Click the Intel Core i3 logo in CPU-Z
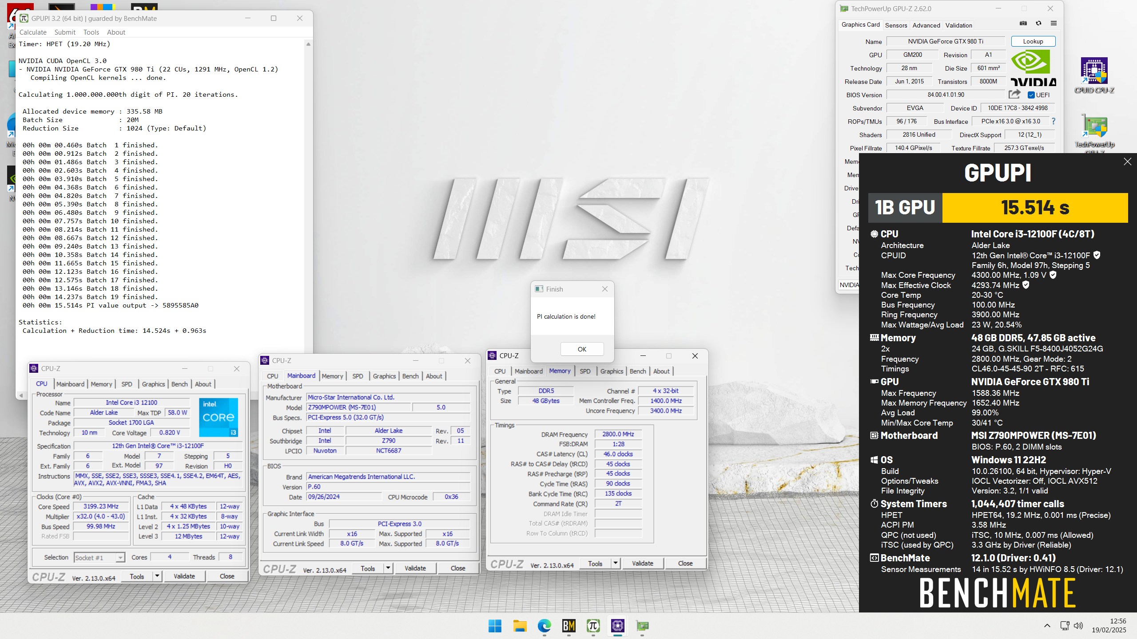 (x=219, y=417)
